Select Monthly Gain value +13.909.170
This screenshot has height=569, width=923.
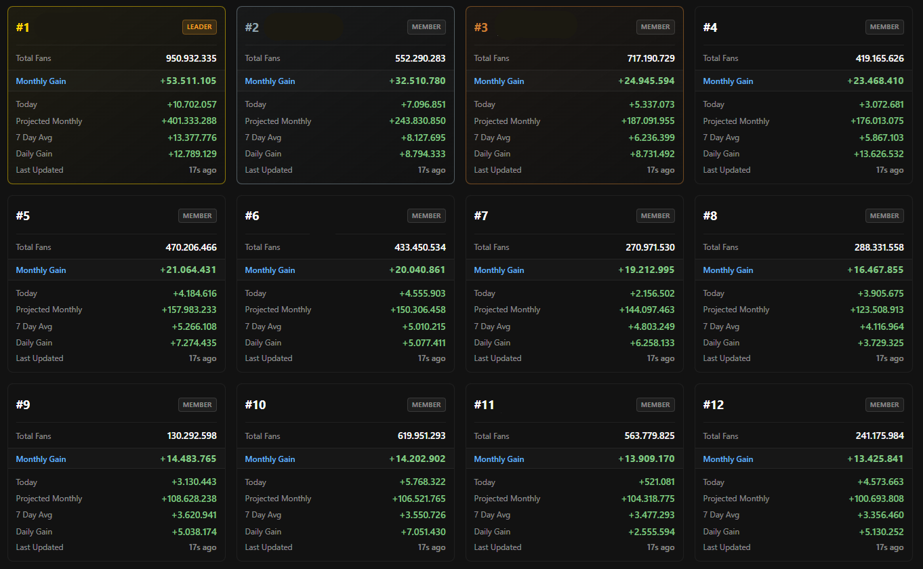[647, 459]
